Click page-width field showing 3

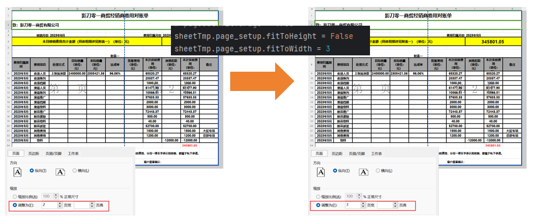pyautogui.click(x=351, y=205)
